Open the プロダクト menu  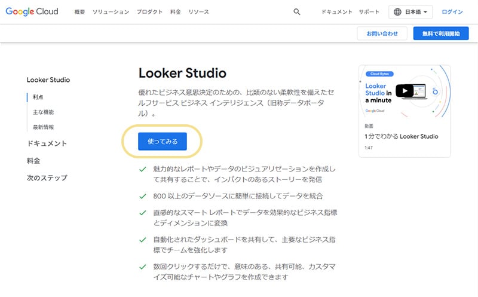(x=150, y=12)
